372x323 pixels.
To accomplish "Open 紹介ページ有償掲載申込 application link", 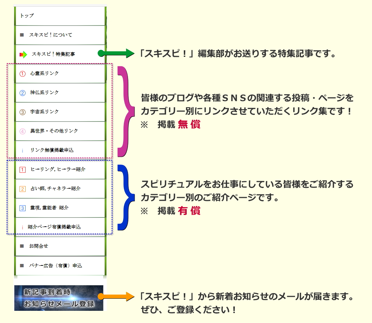I will click(54, 227).
